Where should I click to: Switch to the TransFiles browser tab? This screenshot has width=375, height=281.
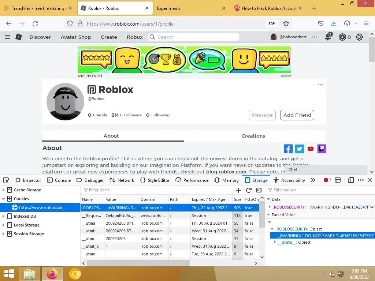pos(38,8)
